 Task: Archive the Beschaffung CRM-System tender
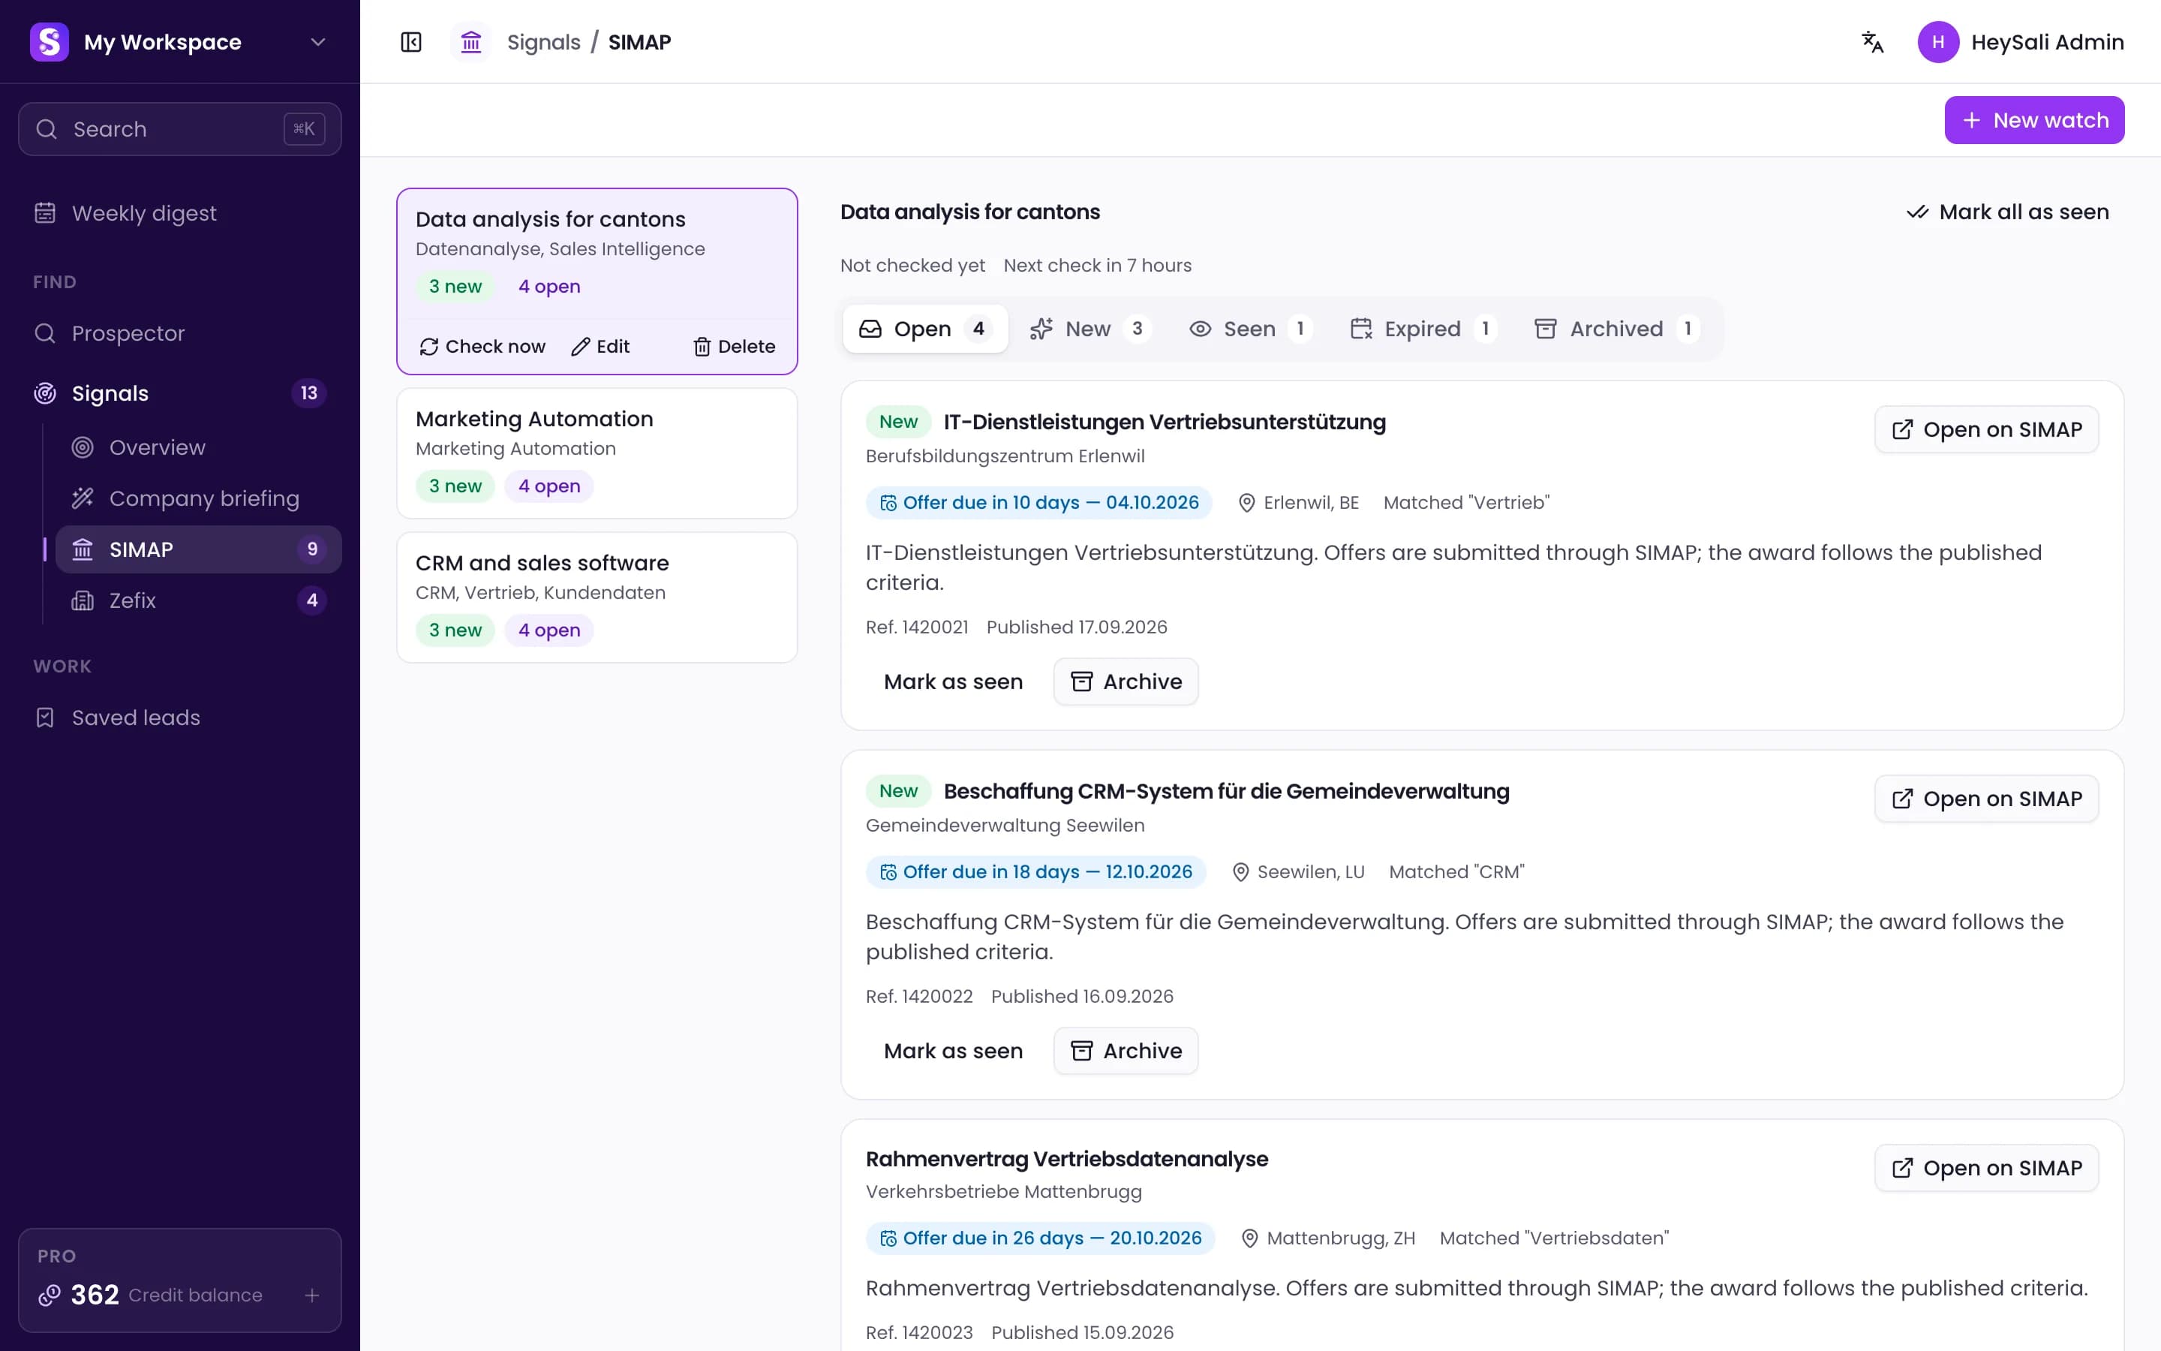pyautogui.click(x=1126, y=1051)
